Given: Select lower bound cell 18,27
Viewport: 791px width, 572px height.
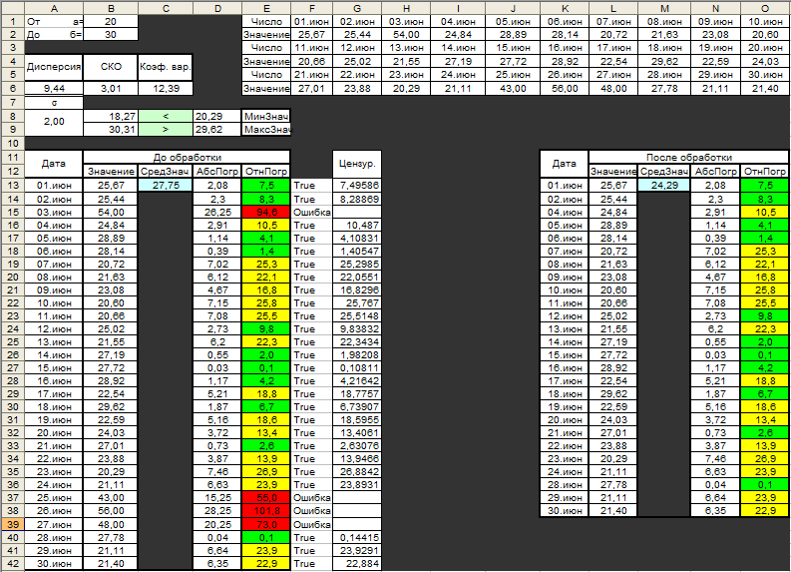Looking at the screenshot, I should click(x=111, y=116).
